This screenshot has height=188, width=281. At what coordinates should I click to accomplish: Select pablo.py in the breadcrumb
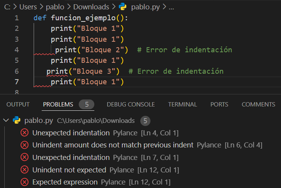(x=145, y=7)
